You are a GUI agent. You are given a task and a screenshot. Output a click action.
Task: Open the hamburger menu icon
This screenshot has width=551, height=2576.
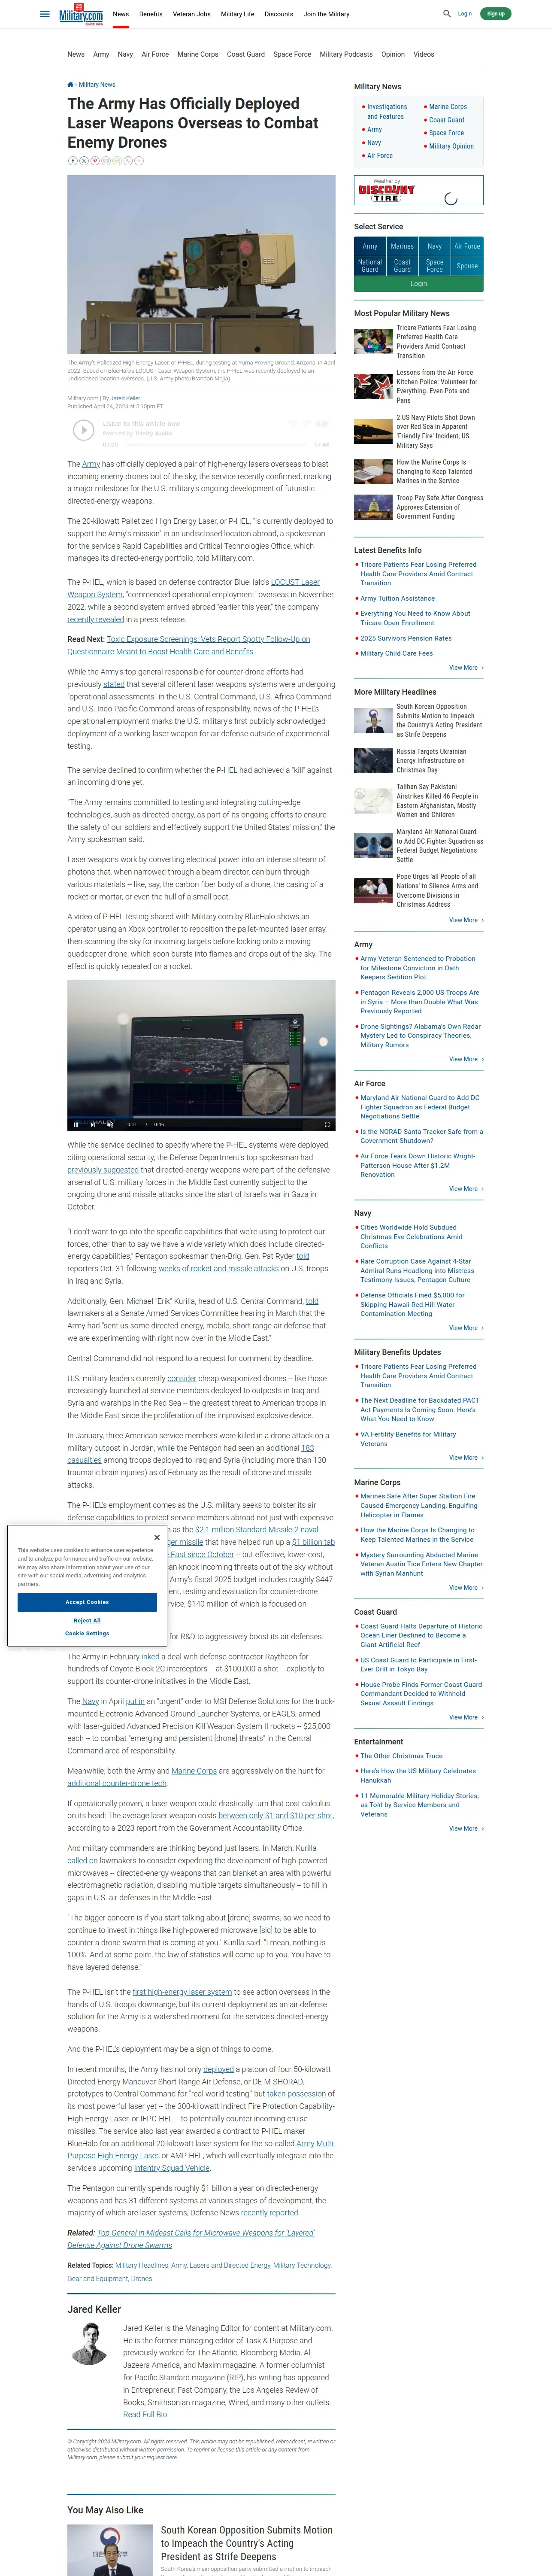(x=44, y=14)
